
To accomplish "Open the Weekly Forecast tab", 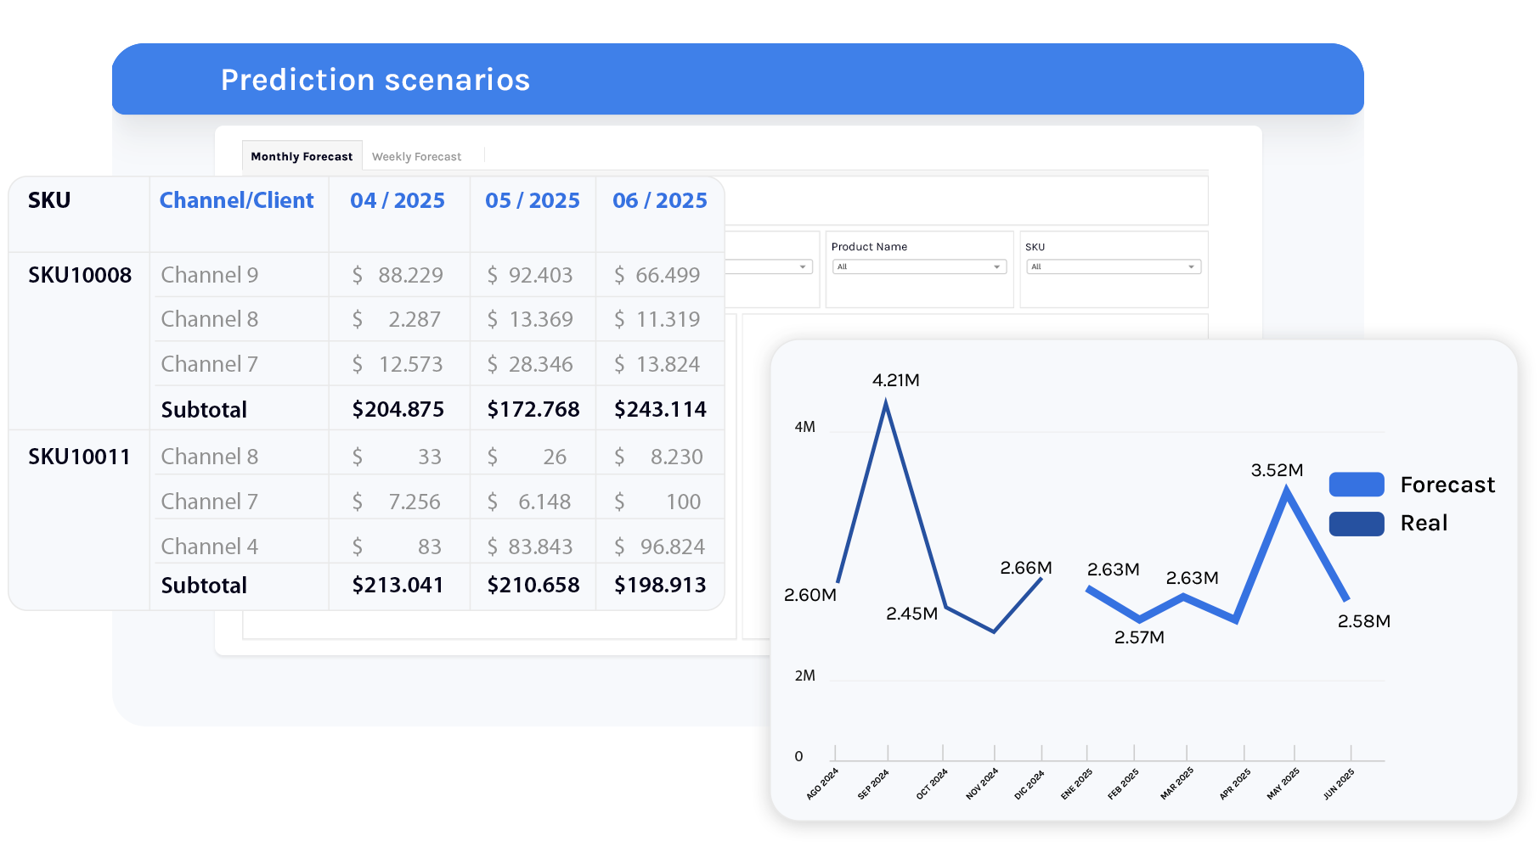I will tap(416, 156).
